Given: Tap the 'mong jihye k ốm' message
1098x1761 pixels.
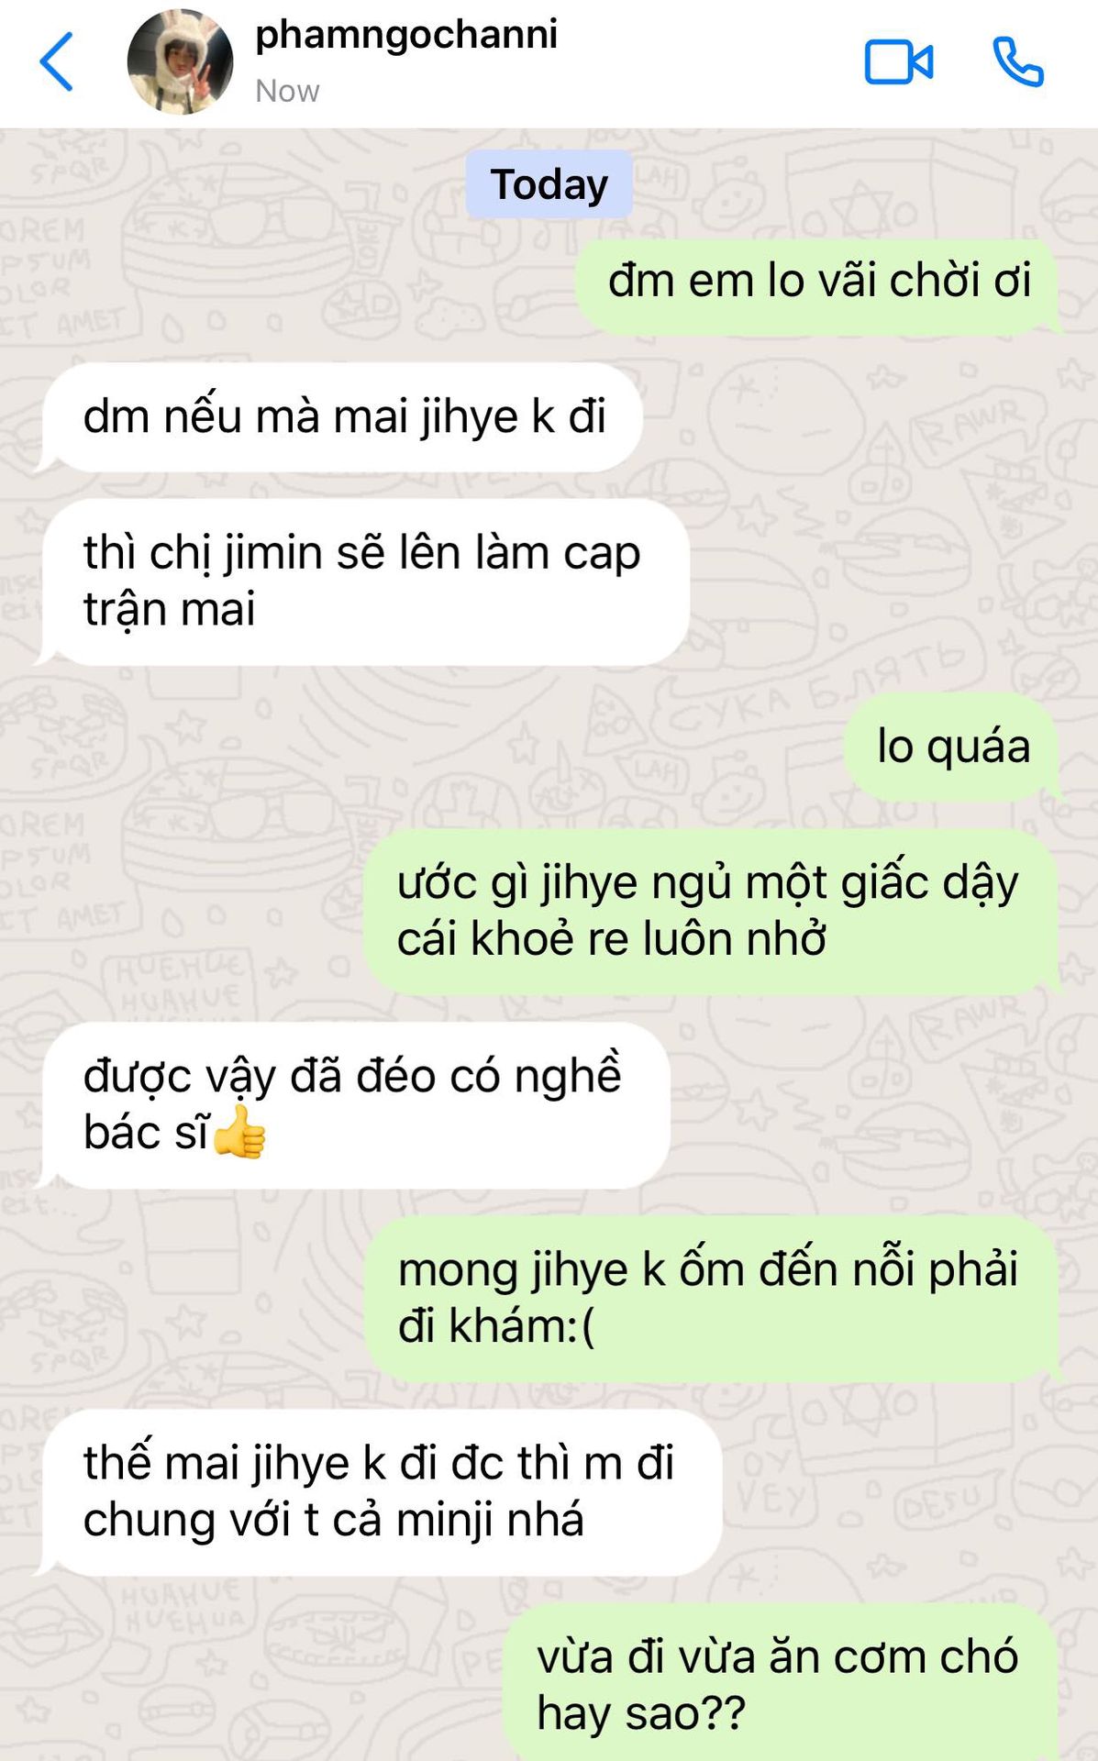Looking at the screenshot, I should [713, 1299].
